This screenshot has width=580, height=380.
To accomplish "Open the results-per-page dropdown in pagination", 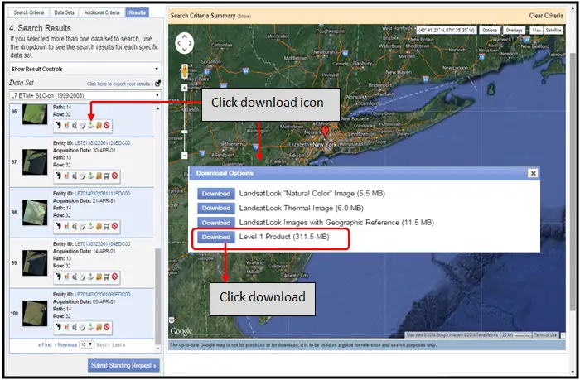I will pos(86,344).
